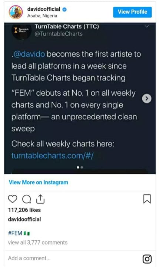
Task: Tap the share upload arrow icon
Action: 40,199
